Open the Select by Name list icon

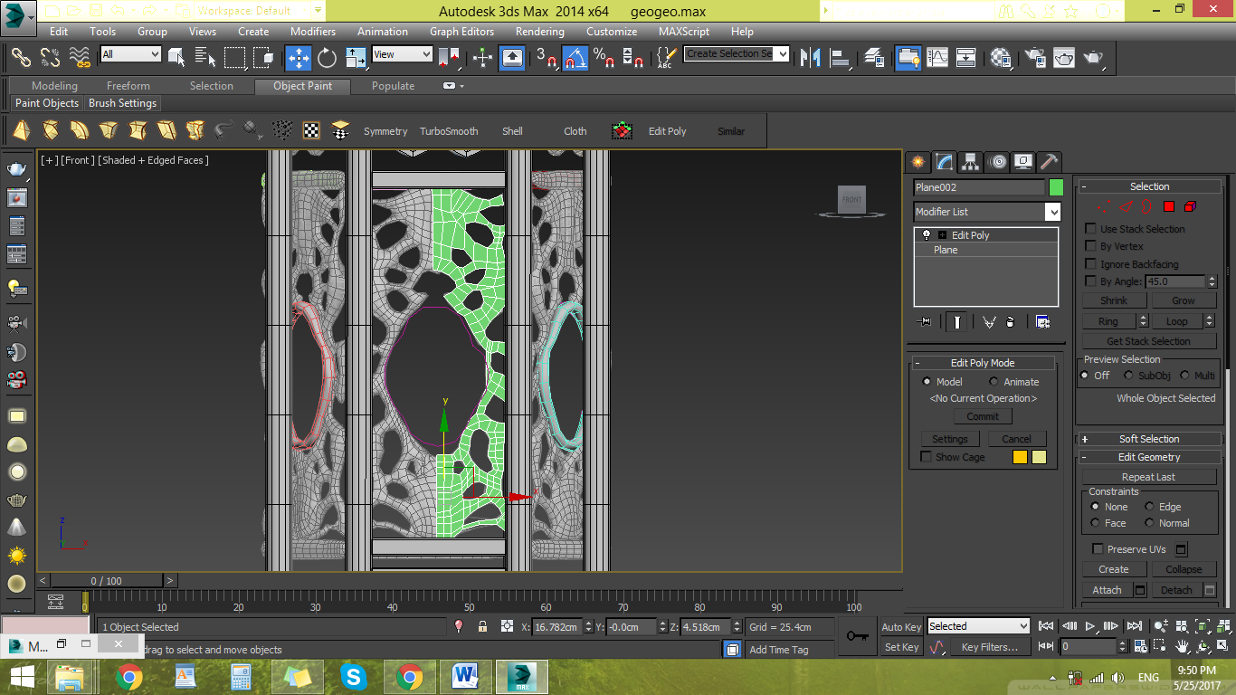[x=205, y=58]
